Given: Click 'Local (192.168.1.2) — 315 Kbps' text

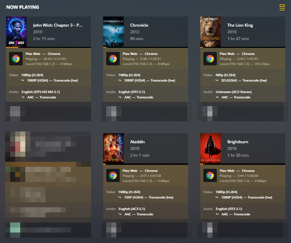Looking at the screenshot, I should pyautogui.click(x=244, y=64).
